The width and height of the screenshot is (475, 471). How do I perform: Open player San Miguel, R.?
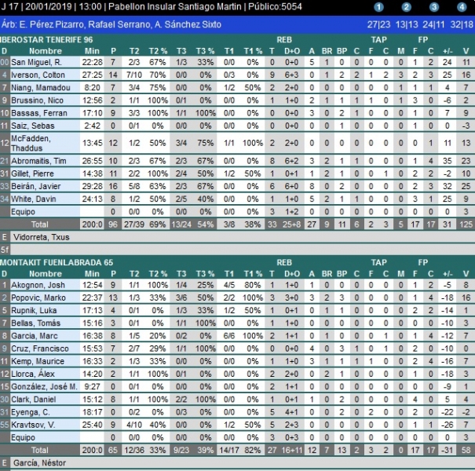point(36,62)
